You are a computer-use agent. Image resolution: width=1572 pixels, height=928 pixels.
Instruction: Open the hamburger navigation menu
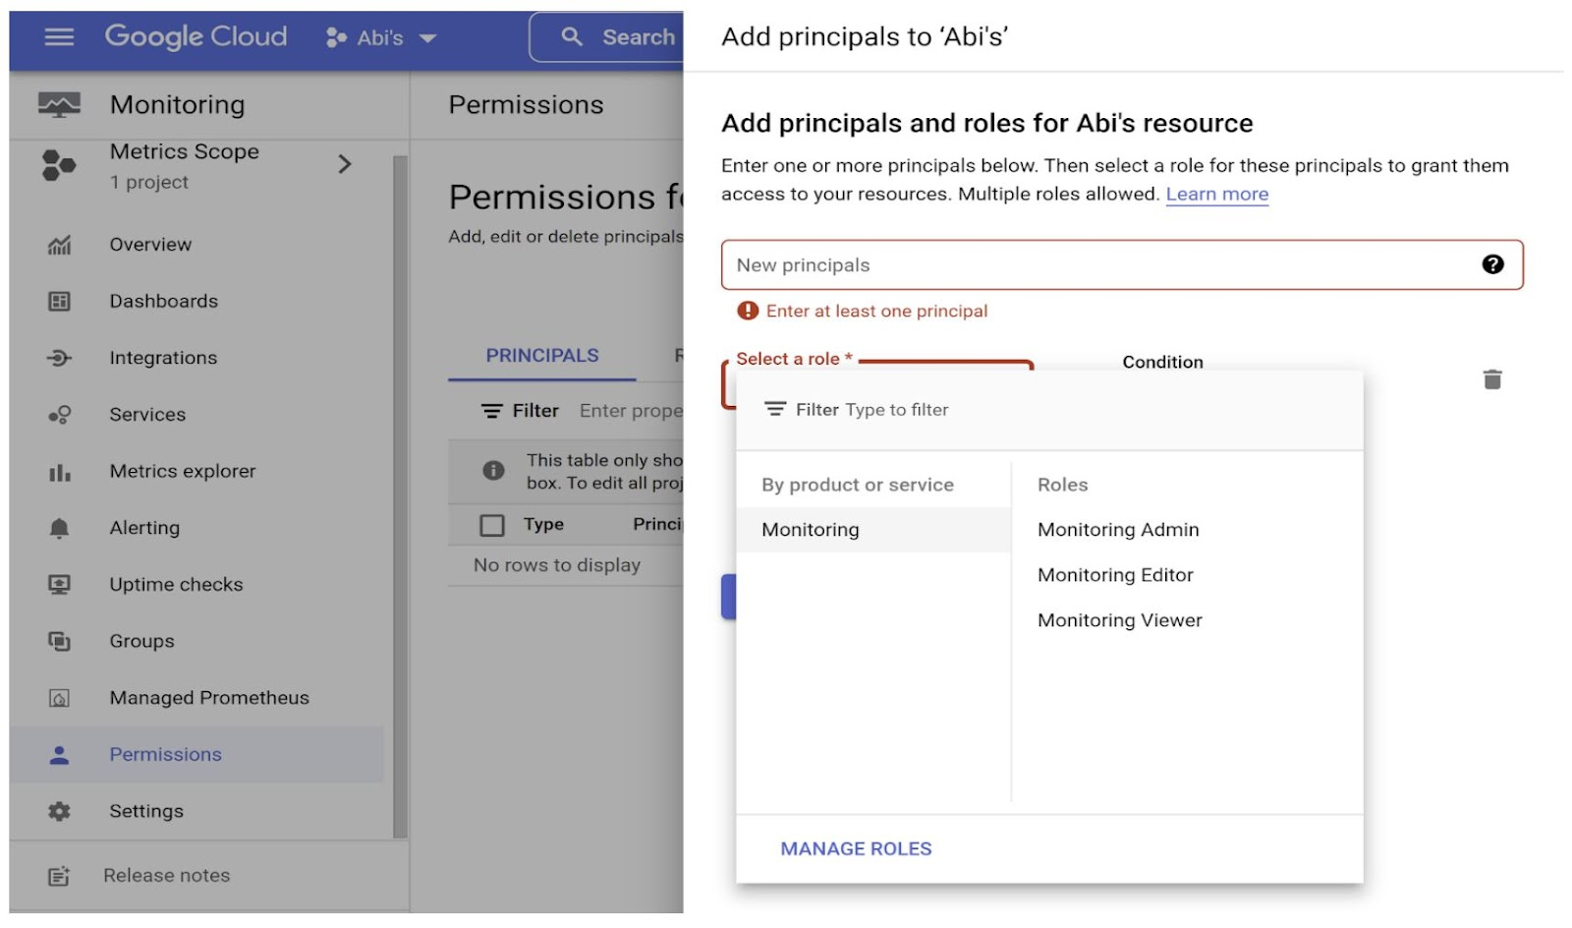click(x=59, y=37)
